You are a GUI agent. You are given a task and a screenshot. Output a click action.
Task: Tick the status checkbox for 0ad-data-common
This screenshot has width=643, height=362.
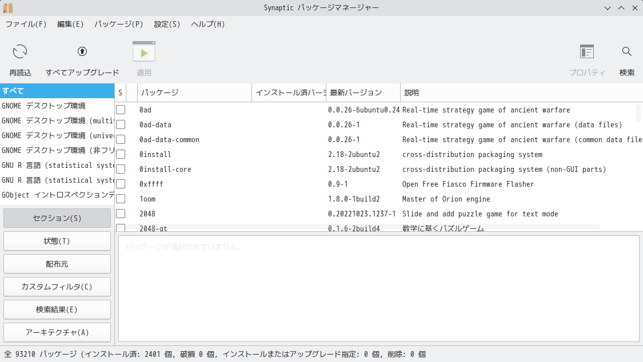(x=121, y=139)
